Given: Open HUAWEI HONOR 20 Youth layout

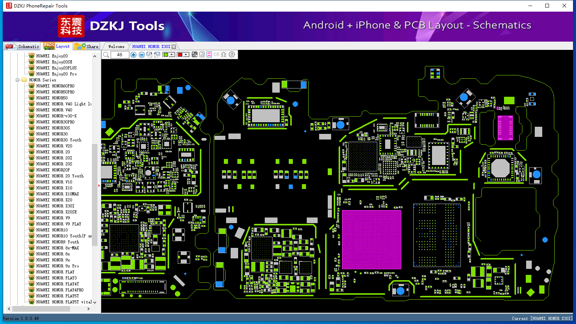Looking at the screenshot, I should (60, 176).
